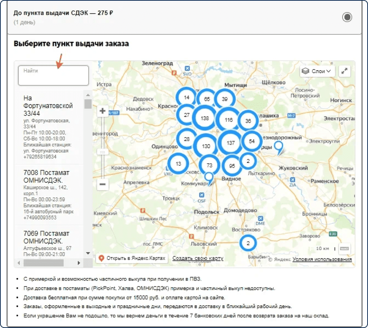Click the list scrollbar down arrow

click(x=88, y=253)
